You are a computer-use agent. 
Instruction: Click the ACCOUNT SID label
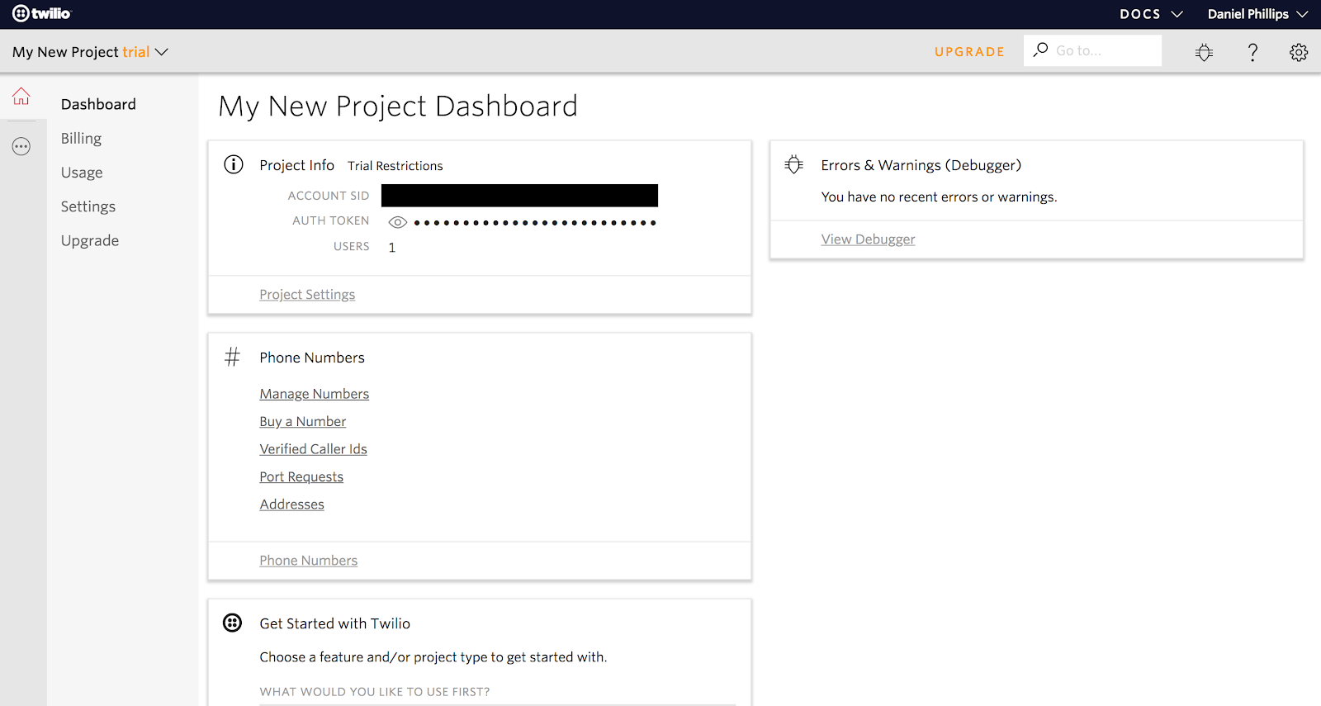(x=329, y=196)
